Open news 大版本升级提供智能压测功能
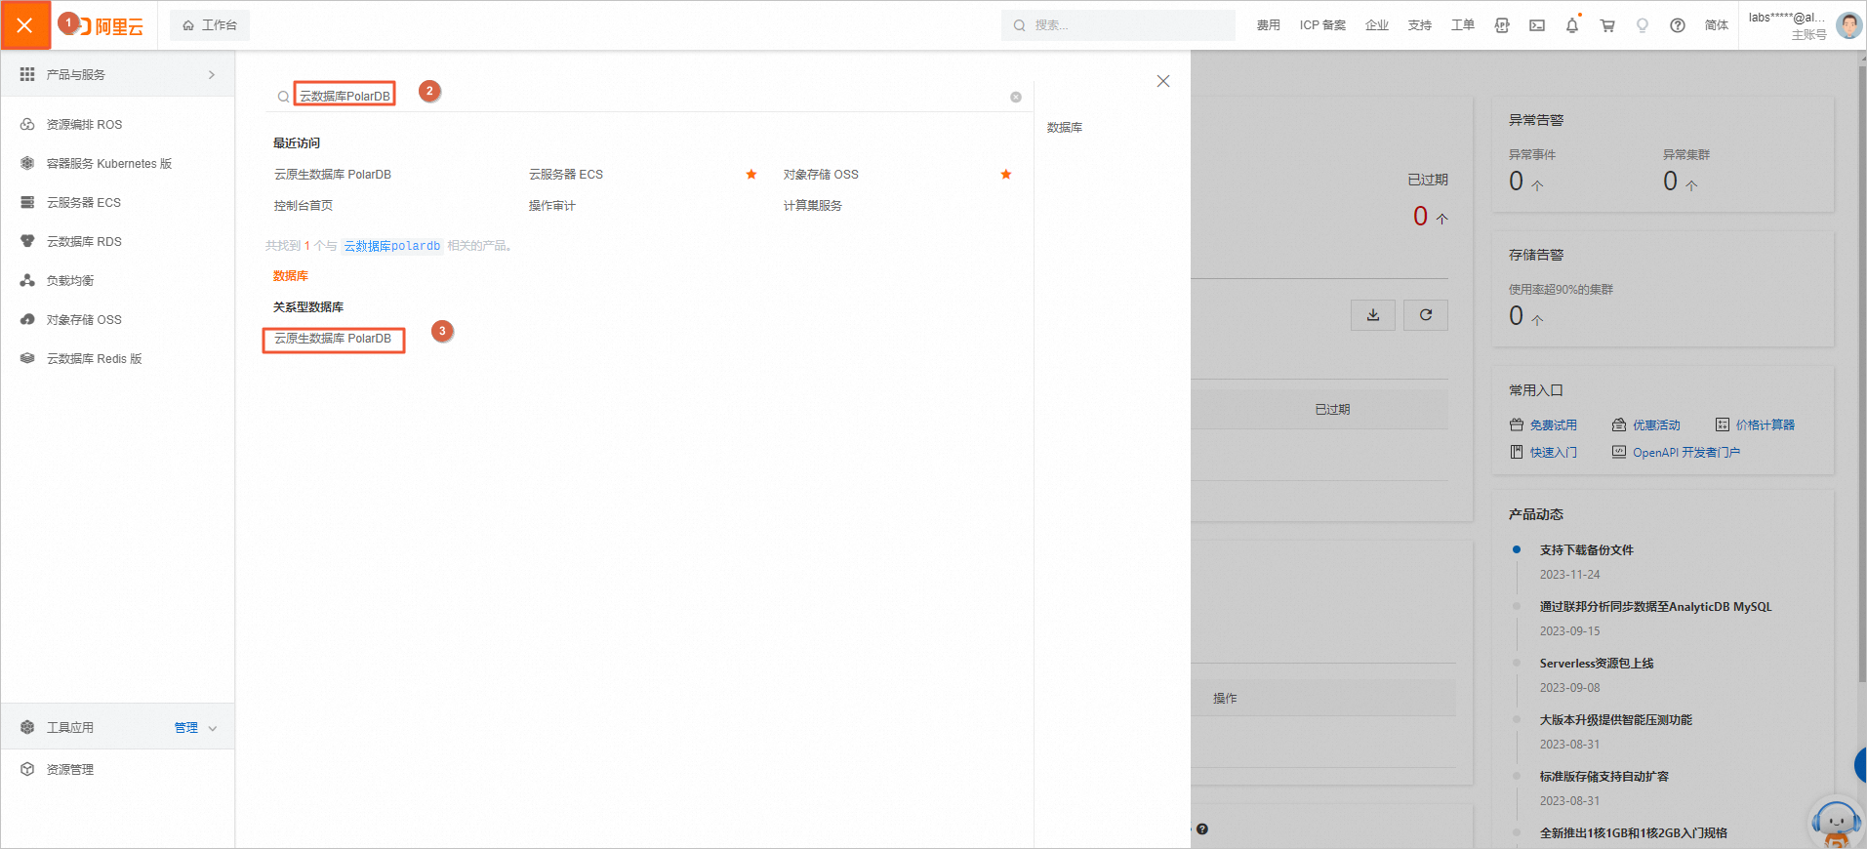The width and height of the screenshot is (1867, 849). (x=1616, y=720)
